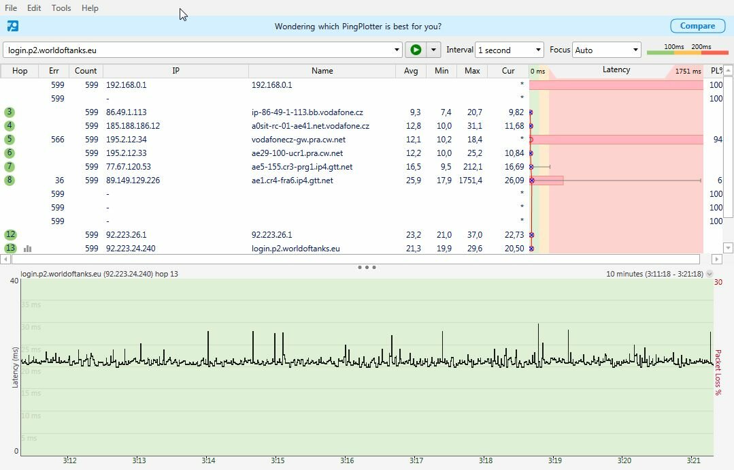Expand the 10 minutes time range chevron
The image size is (734, 470).
click(x=710, y=274)
